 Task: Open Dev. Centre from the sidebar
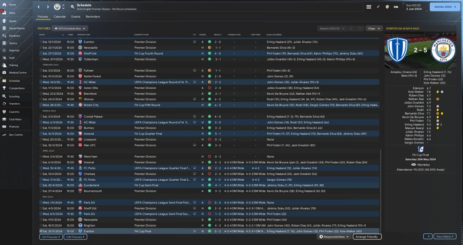point(16,134)
